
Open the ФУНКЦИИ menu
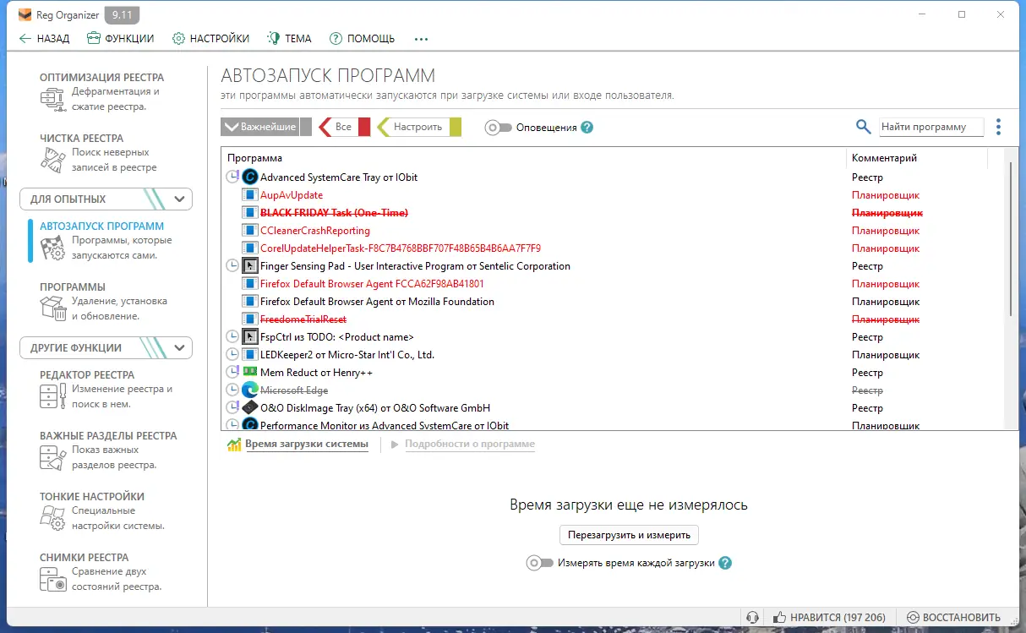[120, 39]
